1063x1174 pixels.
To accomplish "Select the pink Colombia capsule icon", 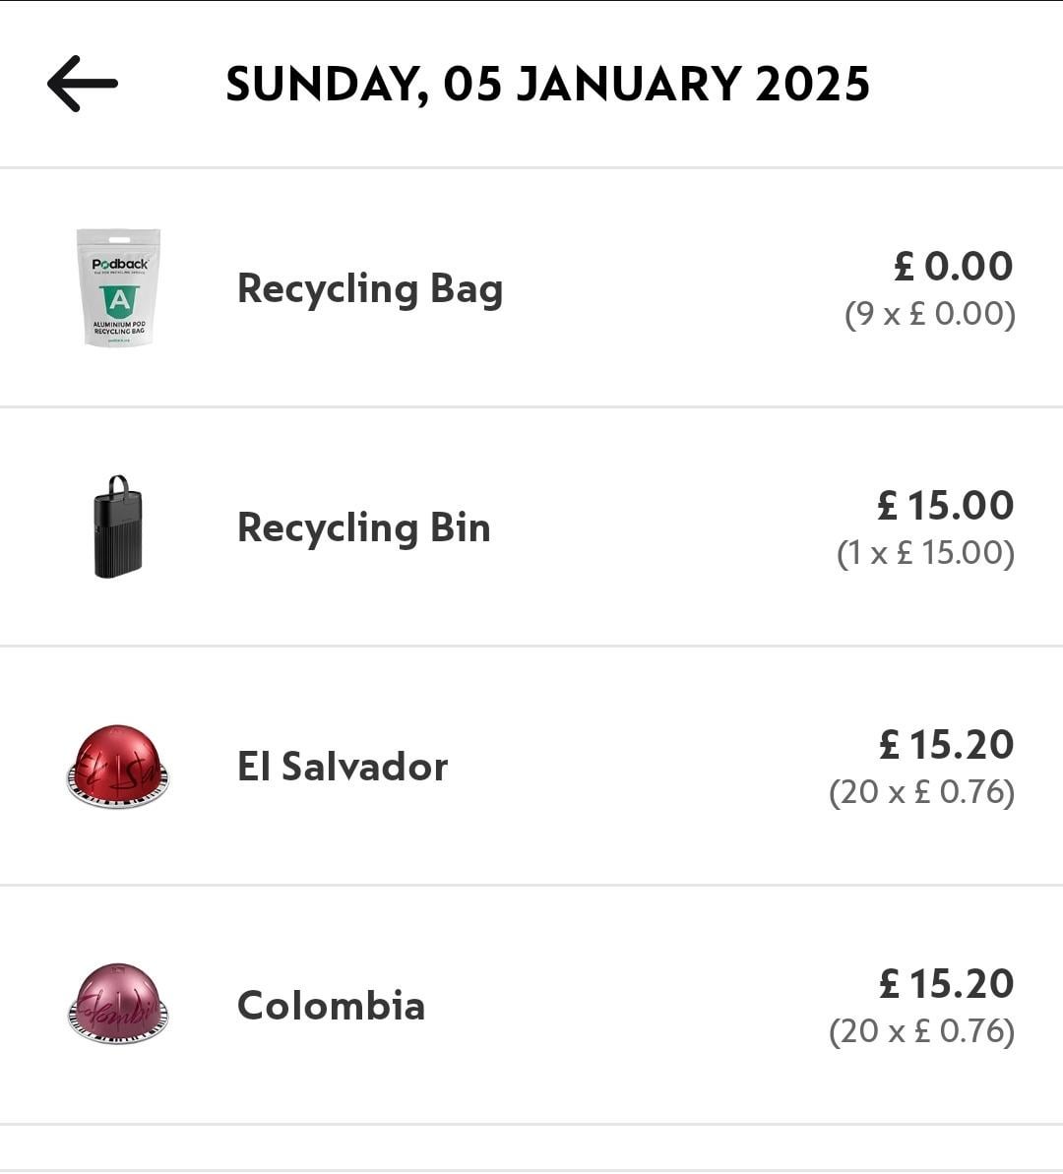I will click(118, 1004).
